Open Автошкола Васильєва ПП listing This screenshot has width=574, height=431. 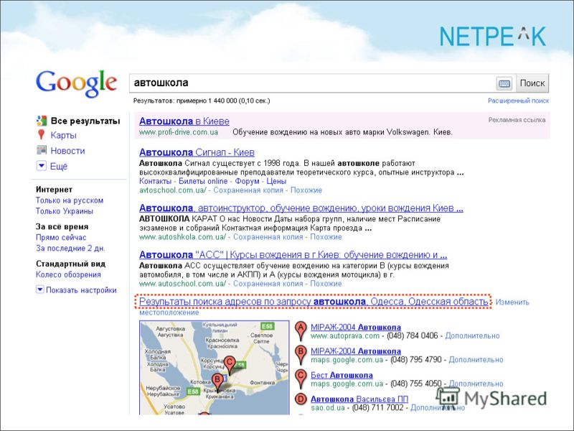[359, 399]
